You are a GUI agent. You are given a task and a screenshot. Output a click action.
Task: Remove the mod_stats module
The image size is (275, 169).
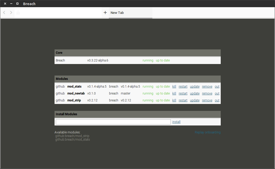tap(207, 87)
